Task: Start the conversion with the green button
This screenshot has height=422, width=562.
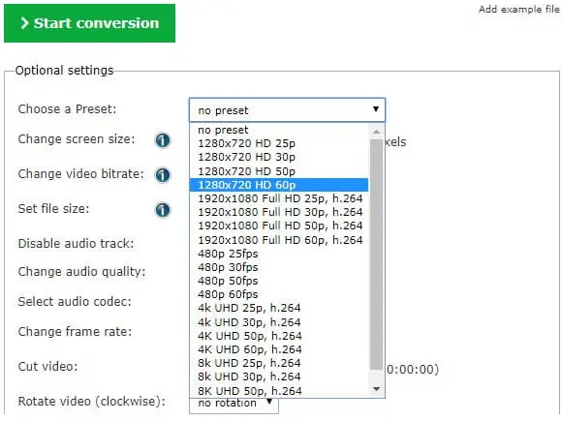Action: (x=89, y=23)
